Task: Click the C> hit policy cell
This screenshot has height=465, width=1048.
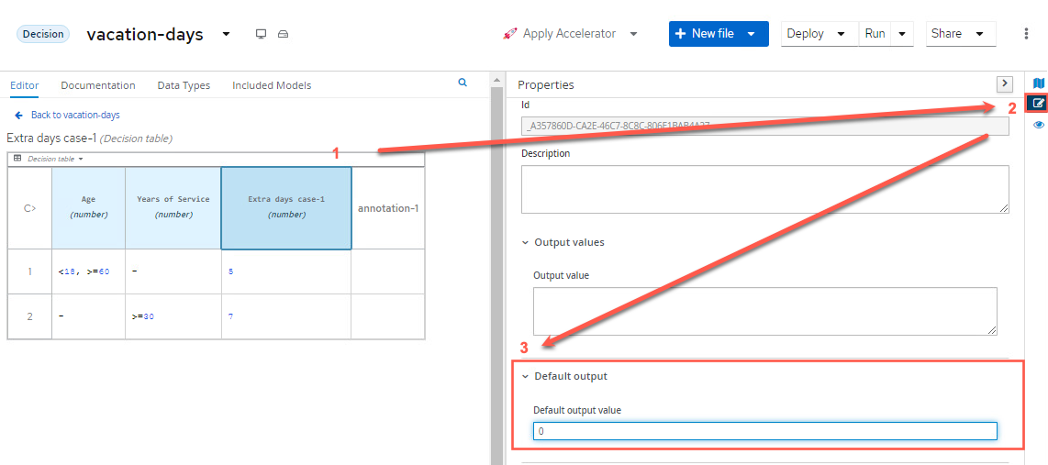Action: 29,208
